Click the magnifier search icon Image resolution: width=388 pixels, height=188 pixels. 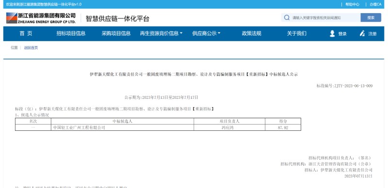click(x=287, y=18)
